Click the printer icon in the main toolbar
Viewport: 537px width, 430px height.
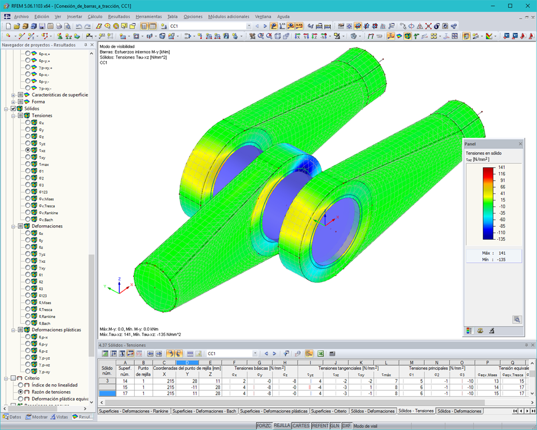[58, 25]
